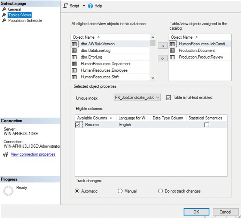Select HumanResources.Employee row

click(110, 70)
